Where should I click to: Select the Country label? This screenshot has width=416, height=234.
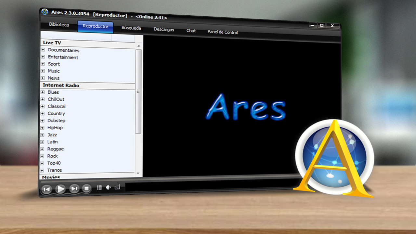click(x=56, y=113)
